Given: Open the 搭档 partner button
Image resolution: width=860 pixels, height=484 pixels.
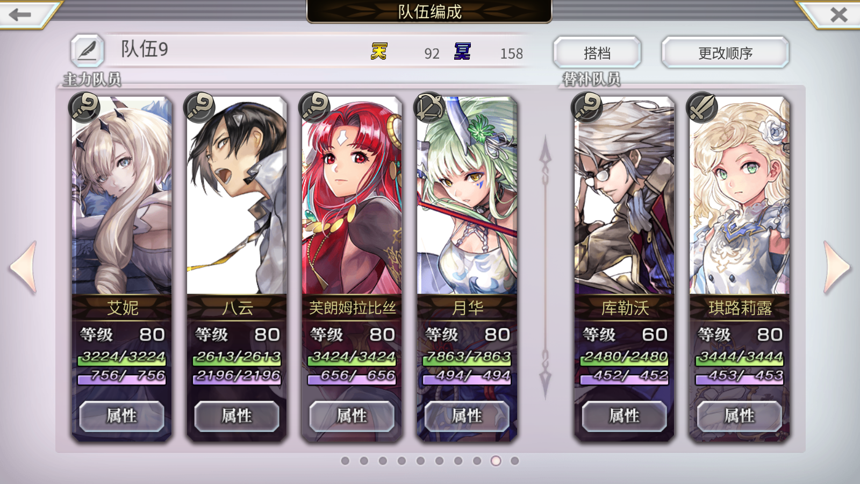Looking at the screenshot, I should pyautogui.click(x=597, y=53).
